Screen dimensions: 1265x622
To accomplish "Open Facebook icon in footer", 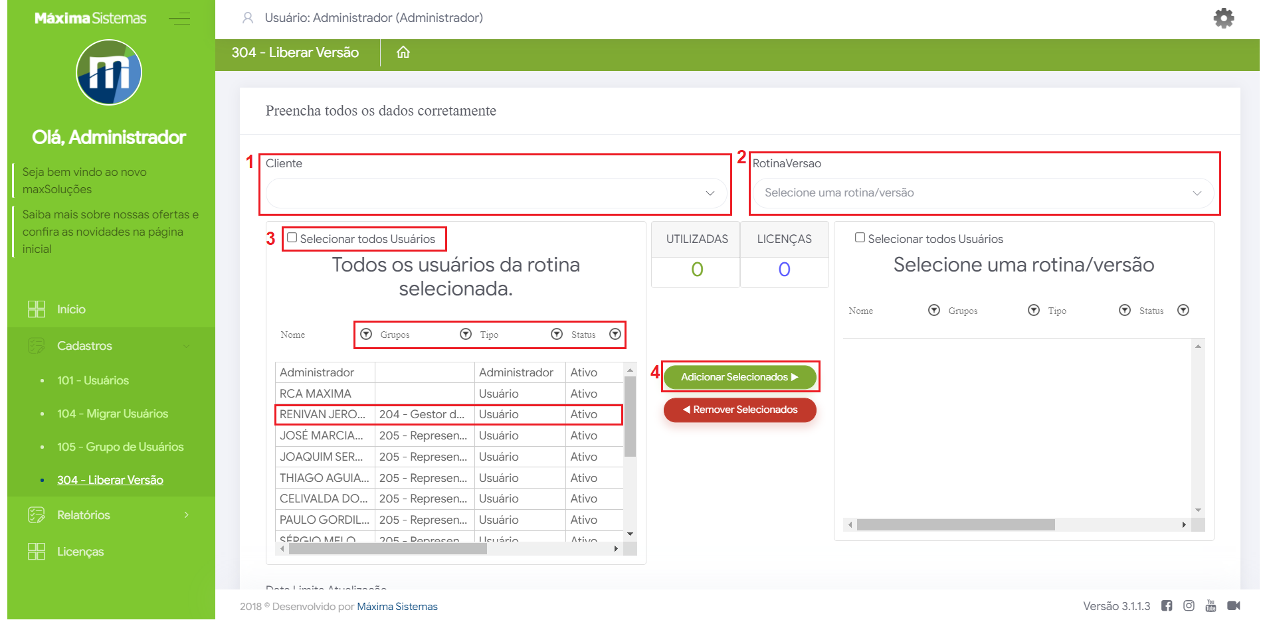I will 1167,605.
